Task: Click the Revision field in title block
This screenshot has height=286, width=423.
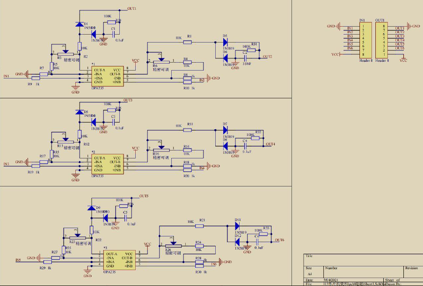Action: (x=413, y=272)
